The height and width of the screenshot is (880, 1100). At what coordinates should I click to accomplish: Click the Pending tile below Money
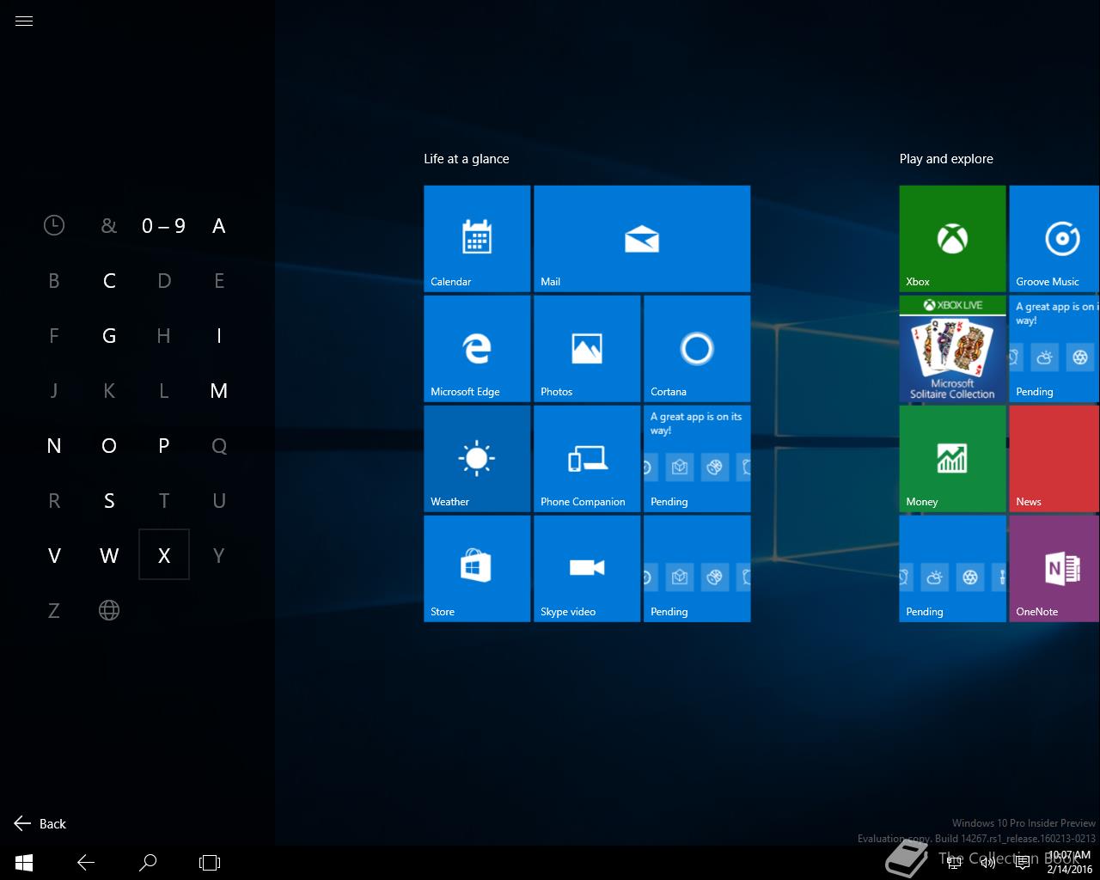[953, 569]
